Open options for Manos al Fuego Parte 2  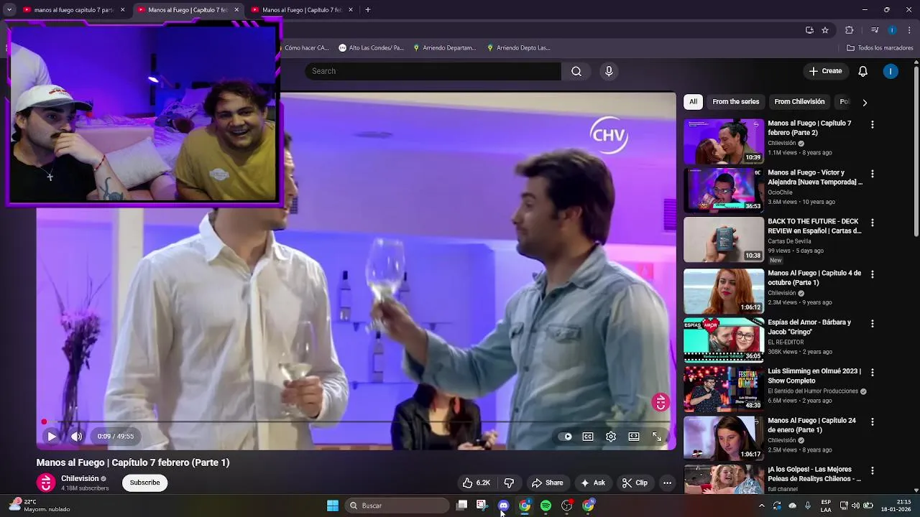pos(873,124)
